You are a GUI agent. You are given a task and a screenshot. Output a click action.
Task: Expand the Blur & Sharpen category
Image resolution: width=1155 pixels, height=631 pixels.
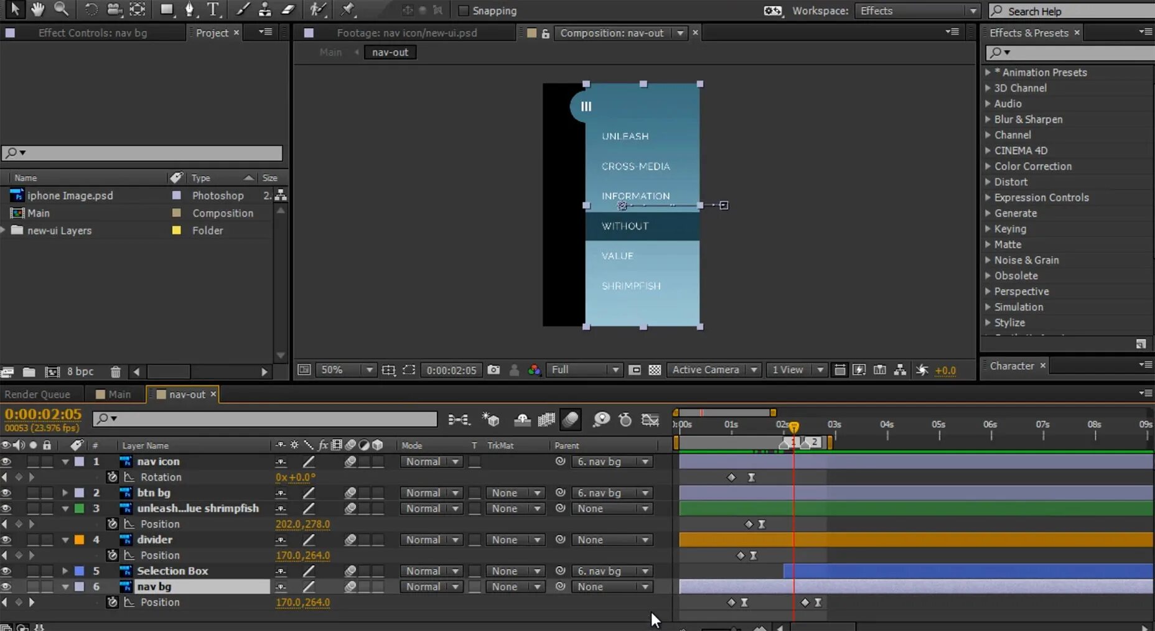988,119
